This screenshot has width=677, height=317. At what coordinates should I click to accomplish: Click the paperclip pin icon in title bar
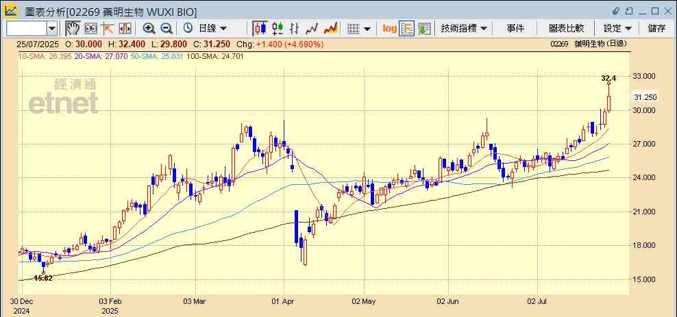[x=617, y=11]
